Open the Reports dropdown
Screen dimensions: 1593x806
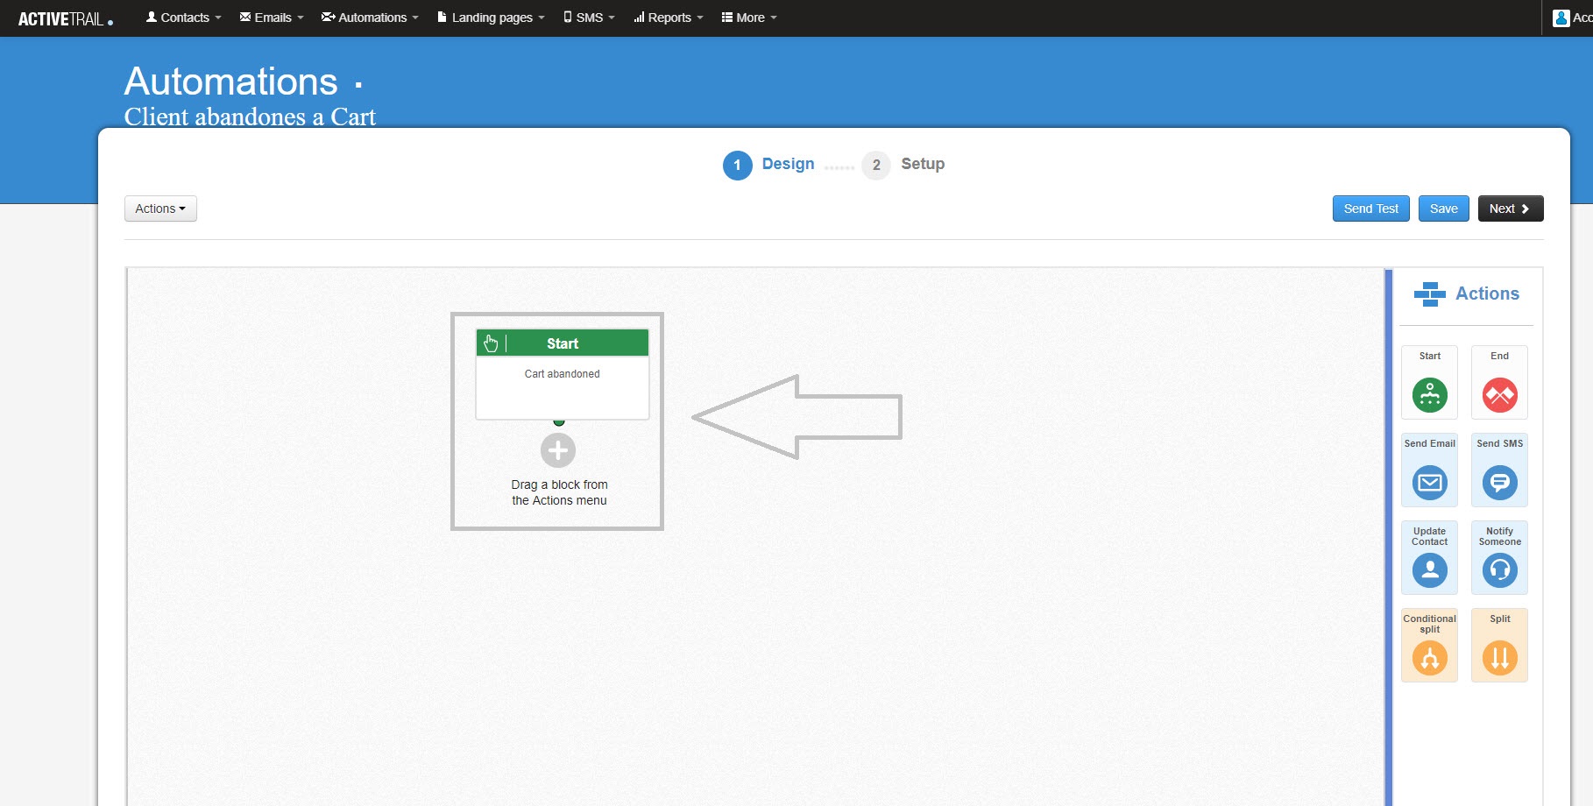click(x=667, y=17)
